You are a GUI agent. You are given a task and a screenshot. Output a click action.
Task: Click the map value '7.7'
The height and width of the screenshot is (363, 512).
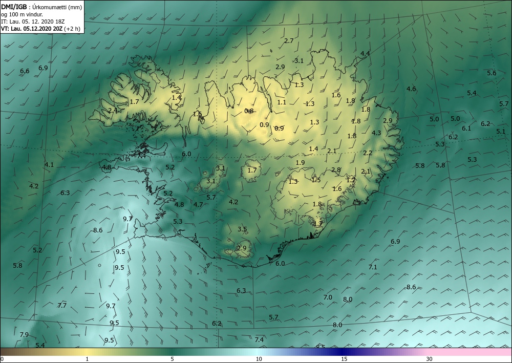[x=62, y=306]
